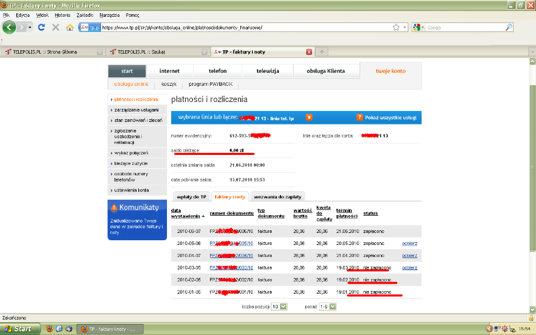Image resolution: width=536 pixels, height=335 pixels.
Task: Click the start navigation tab
Action: point(127,71)
